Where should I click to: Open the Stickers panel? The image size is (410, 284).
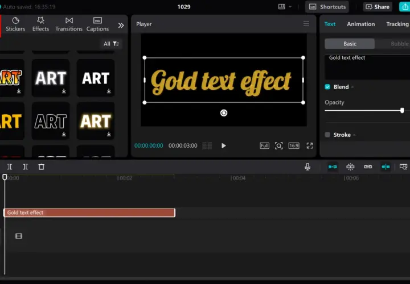tap(15, 24)
